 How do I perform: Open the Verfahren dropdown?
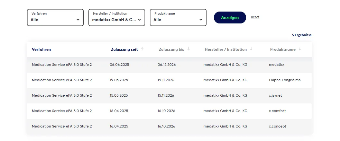55,18
